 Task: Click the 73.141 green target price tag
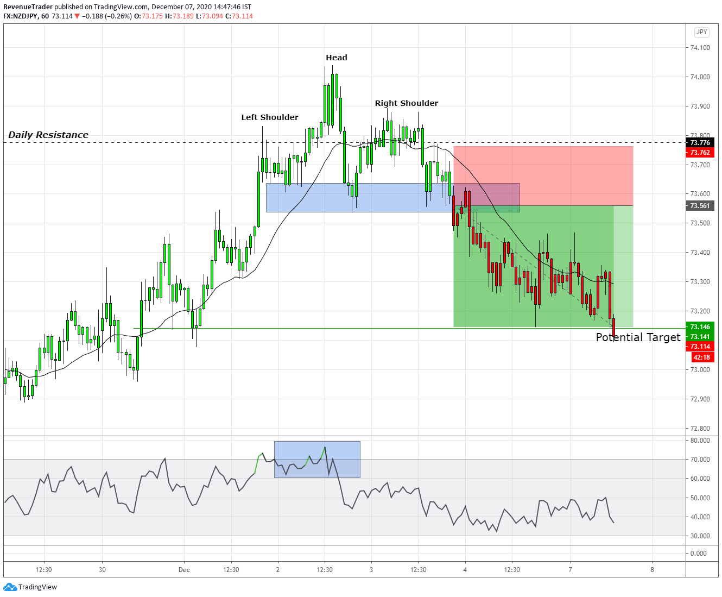pos(700,337)
